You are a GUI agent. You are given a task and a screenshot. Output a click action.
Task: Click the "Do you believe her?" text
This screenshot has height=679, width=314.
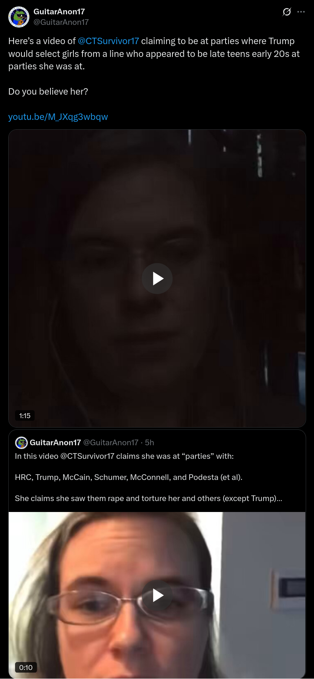pos(48,92)
